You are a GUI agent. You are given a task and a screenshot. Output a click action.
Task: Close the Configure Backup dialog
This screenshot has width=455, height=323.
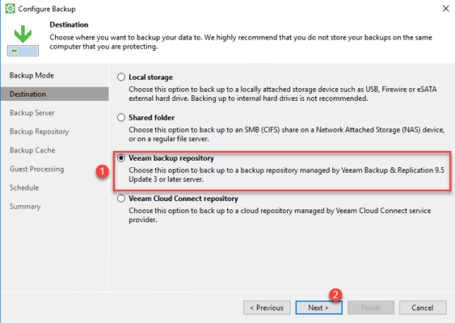[446, 9]
